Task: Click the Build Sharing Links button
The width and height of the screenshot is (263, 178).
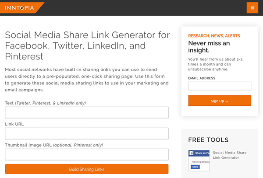Action: click(87, 169)
